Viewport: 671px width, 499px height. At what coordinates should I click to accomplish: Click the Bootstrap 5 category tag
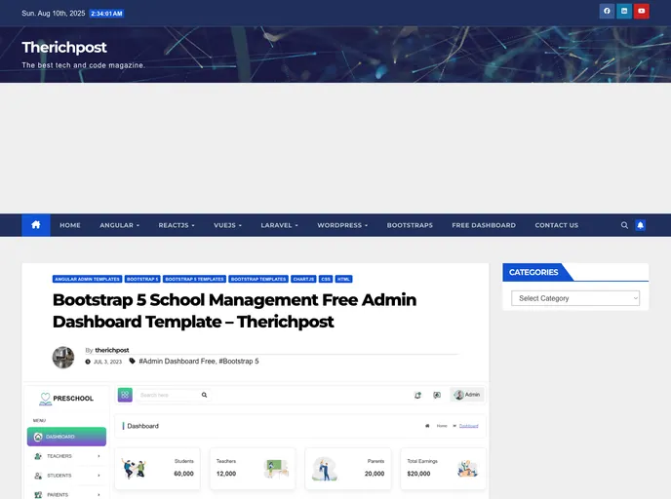(x=142, y=279)
